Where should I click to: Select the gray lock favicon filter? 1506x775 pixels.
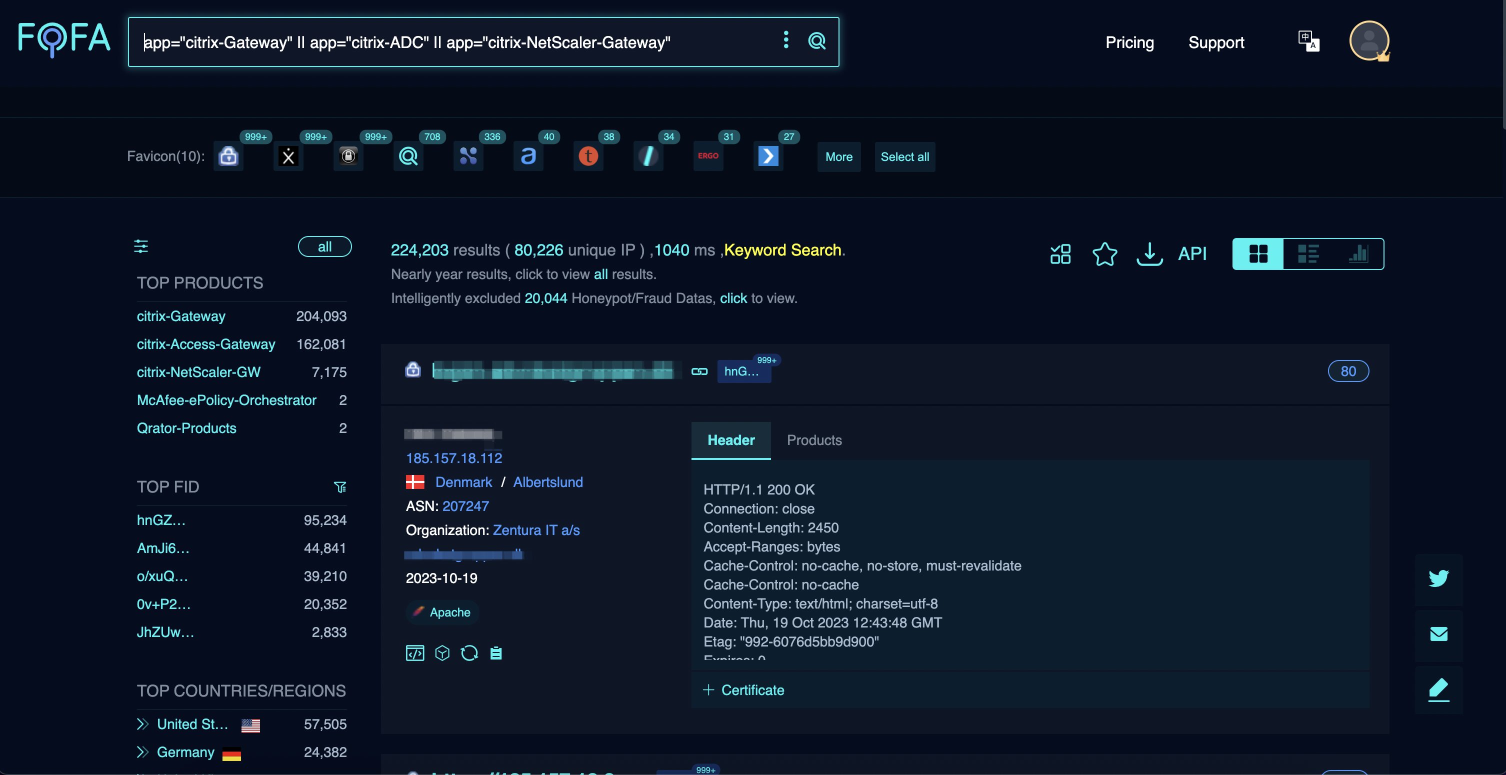coord(348,156)
